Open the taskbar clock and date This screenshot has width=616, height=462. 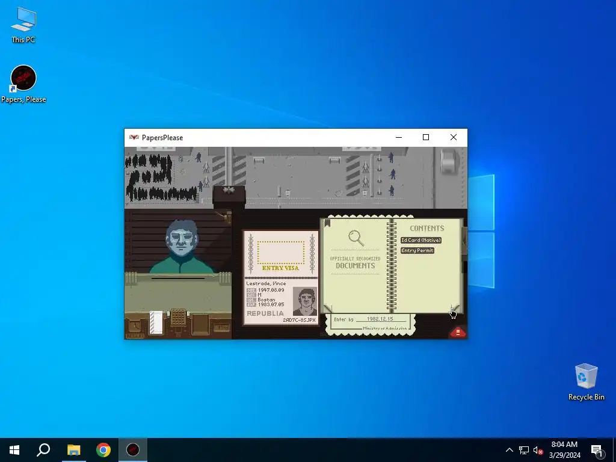tap(564, 450)
